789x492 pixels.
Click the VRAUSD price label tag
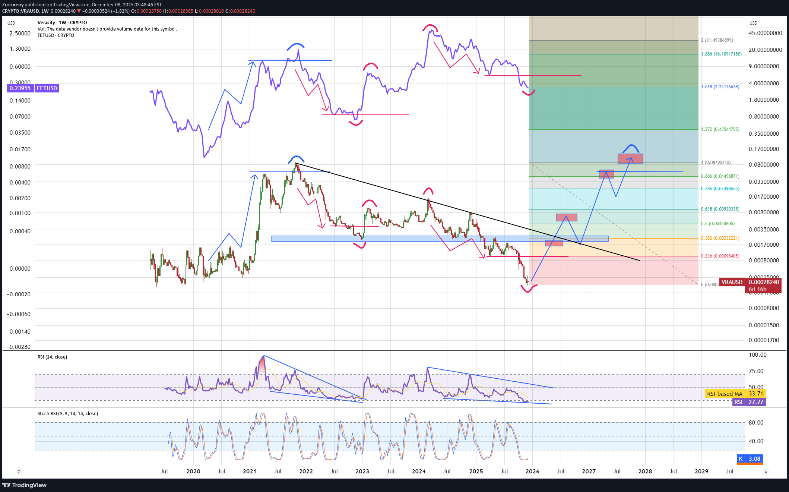coord(732,282)
